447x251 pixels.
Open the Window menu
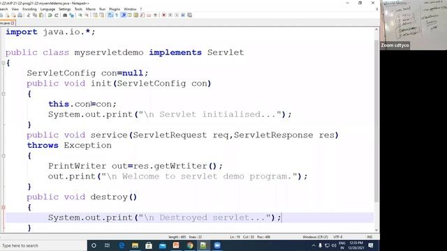130,9
